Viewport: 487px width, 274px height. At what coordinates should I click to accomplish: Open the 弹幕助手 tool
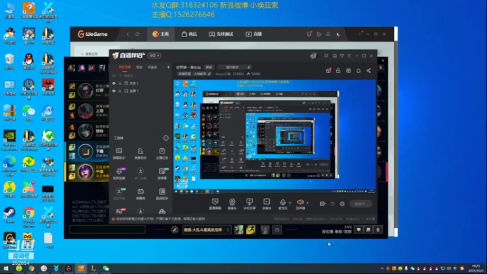tap(119, 153)
